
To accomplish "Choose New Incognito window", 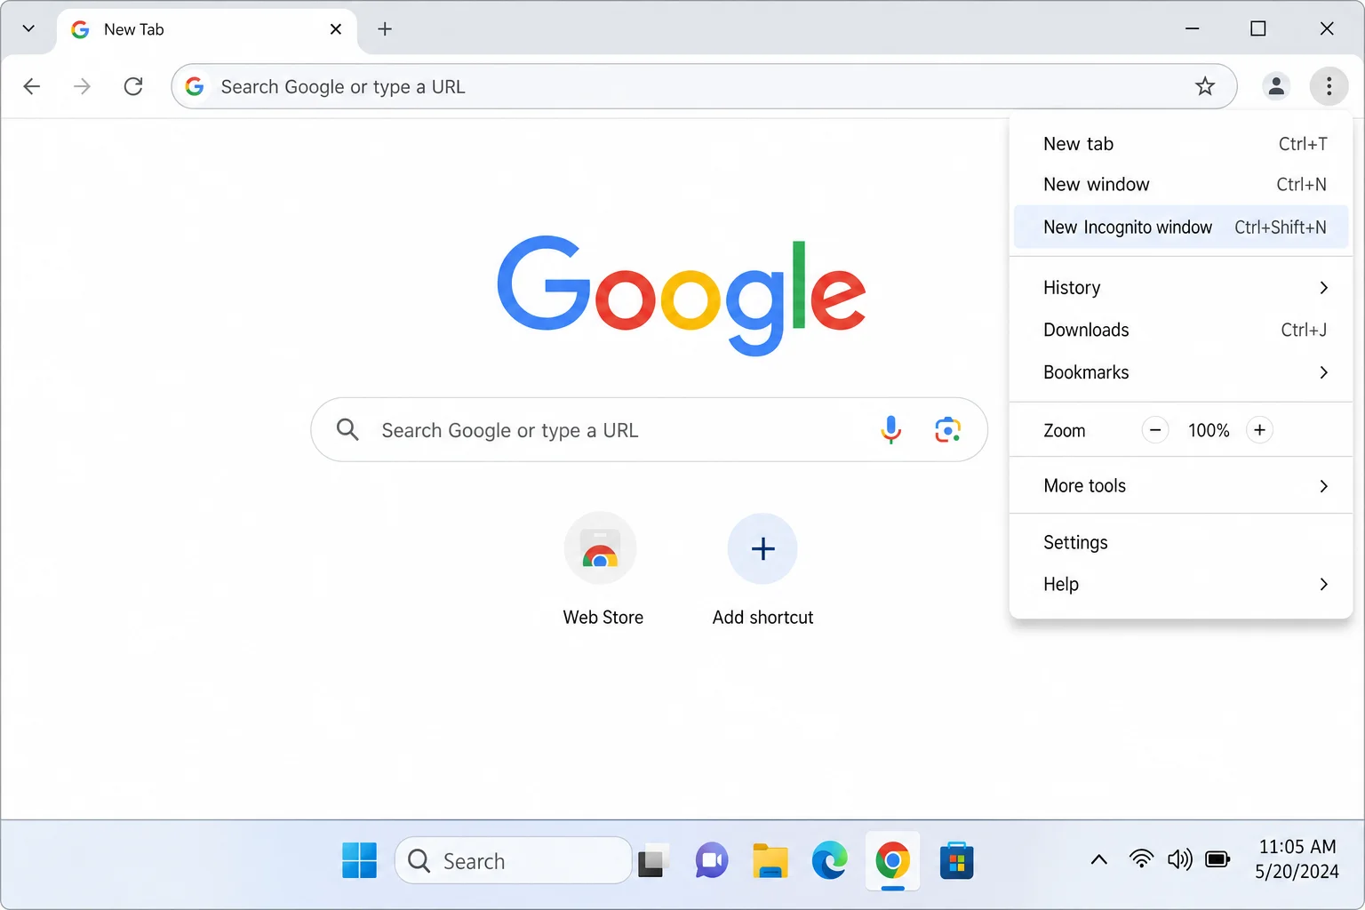I will coord(1181,227).
